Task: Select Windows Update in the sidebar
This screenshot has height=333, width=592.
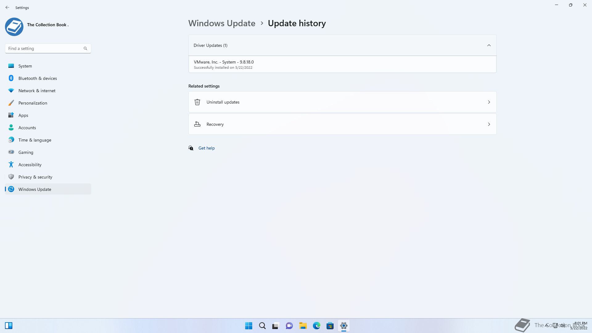Action: click(x=48, y=189)
